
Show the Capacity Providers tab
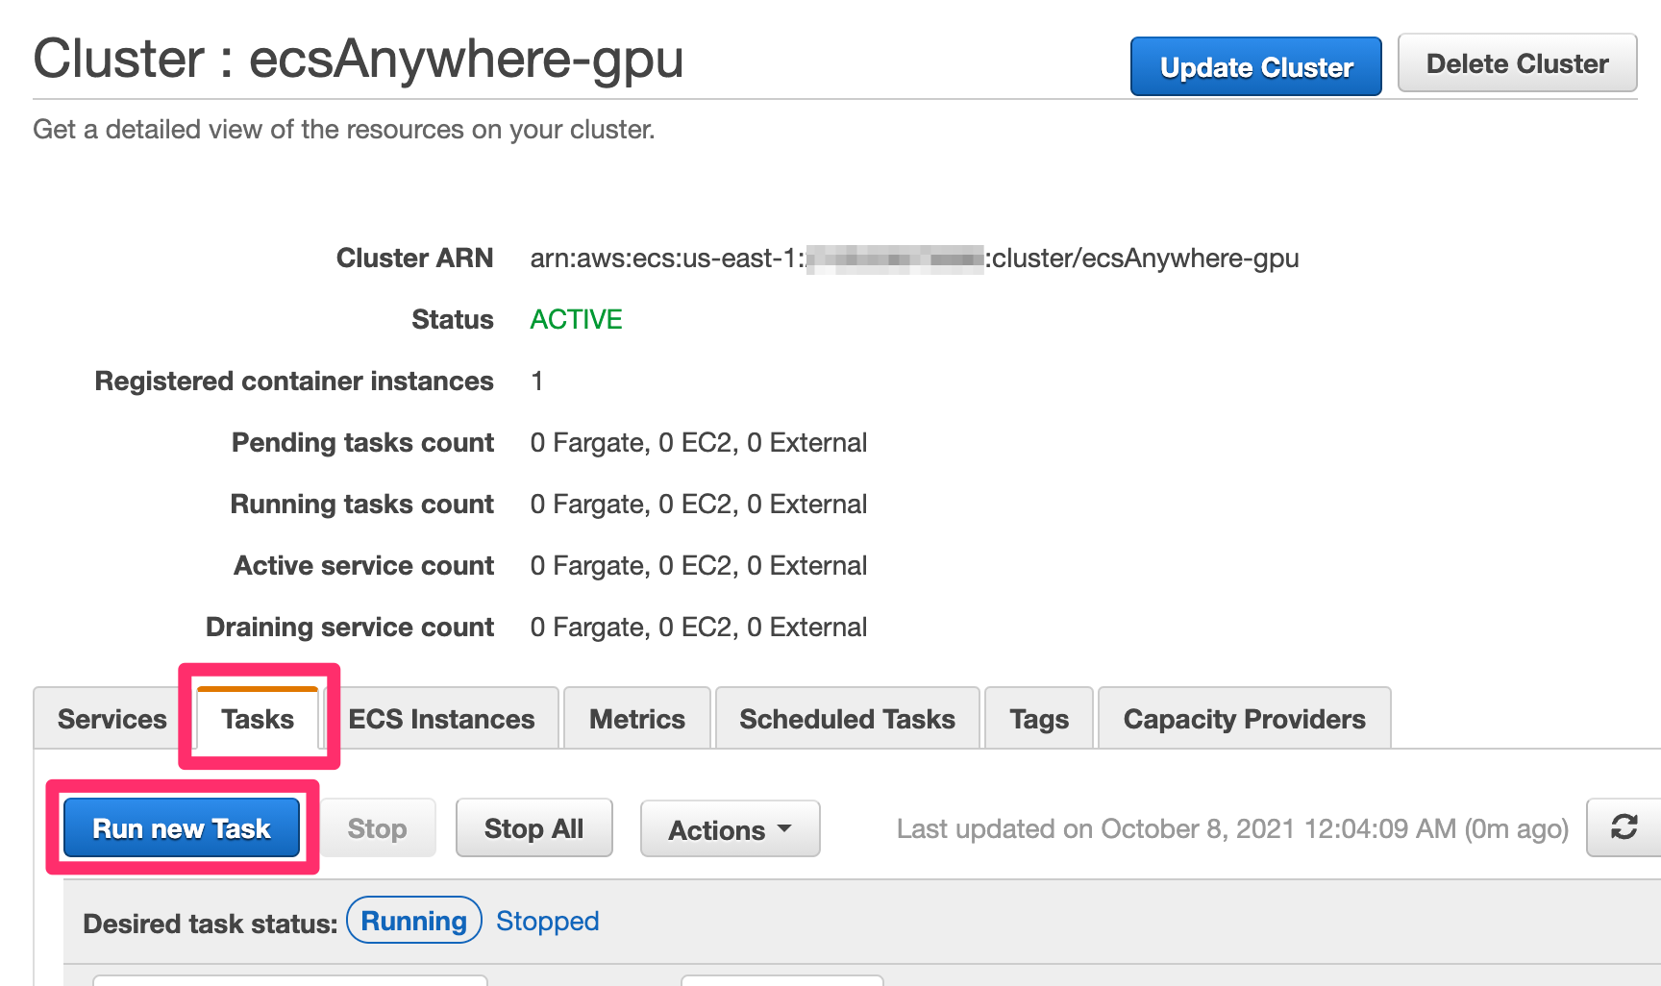1244,719
